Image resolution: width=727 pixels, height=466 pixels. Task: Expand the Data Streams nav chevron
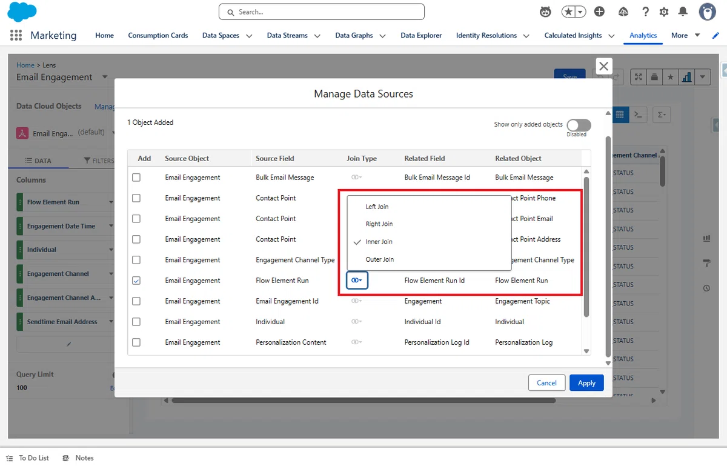pos(317,36)
